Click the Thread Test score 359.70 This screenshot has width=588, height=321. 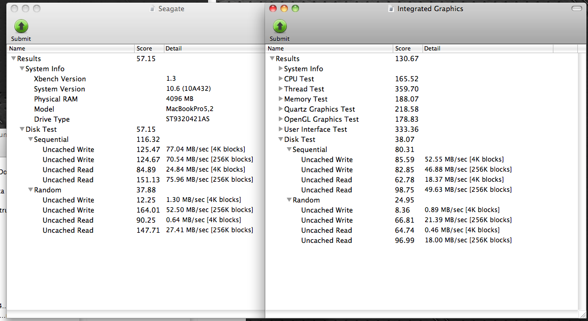click(407, 89)
